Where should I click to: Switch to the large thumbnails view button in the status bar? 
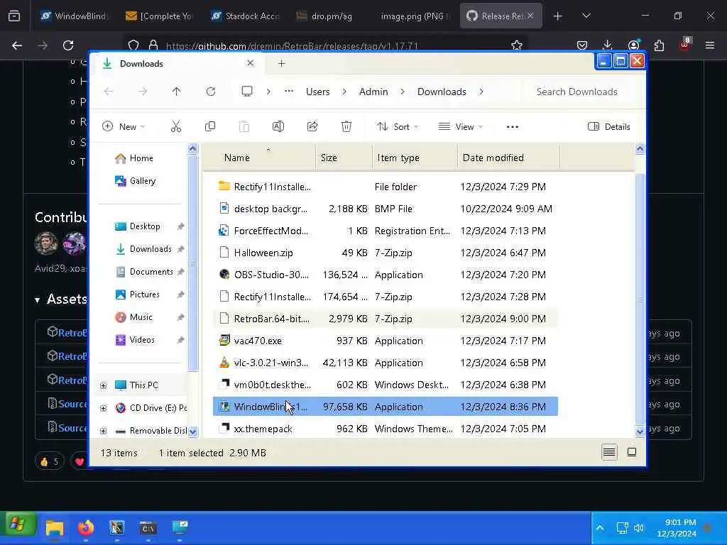tap(631, 452)
